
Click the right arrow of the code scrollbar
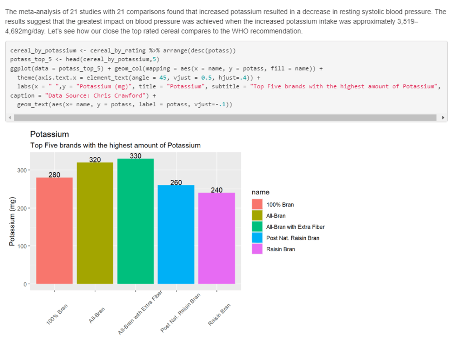(443, 117)
